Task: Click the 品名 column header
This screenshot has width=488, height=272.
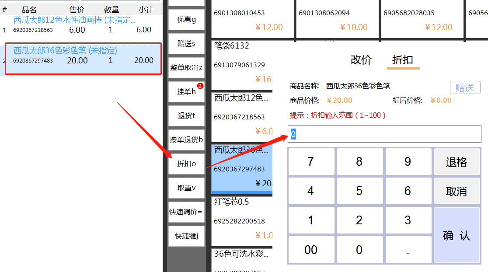Action: pos(29,10)
